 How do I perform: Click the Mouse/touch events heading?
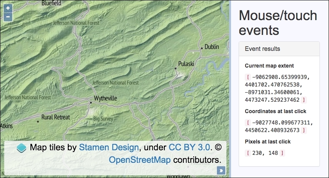pyautogui.click(x=278, y=22)
